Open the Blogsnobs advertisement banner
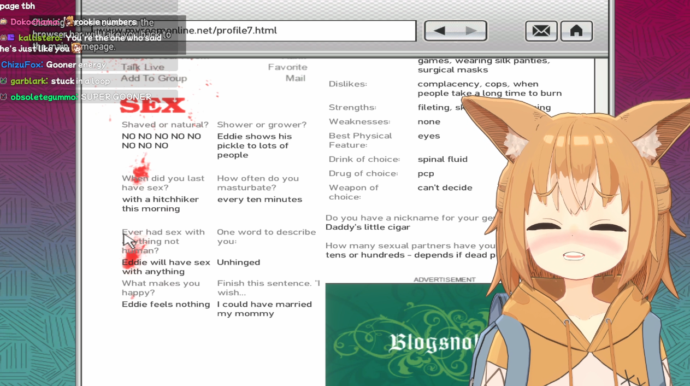The image size is (690, 386). coord(407,335)
